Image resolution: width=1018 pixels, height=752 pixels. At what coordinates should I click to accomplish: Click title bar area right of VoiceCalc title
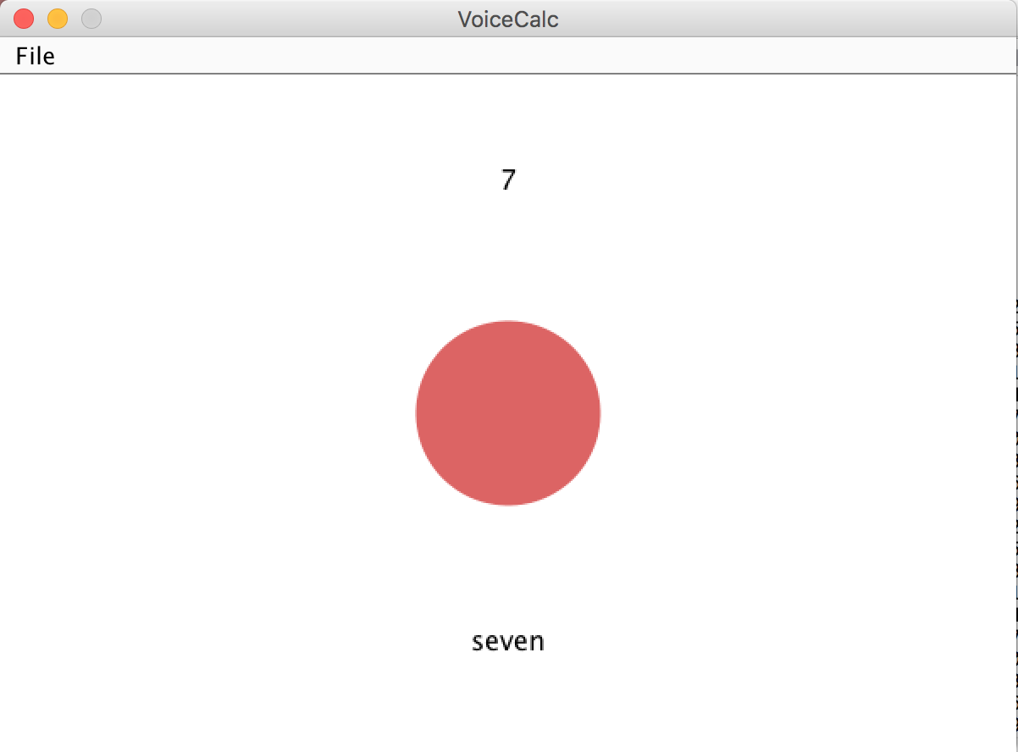(x=788, y=19)
